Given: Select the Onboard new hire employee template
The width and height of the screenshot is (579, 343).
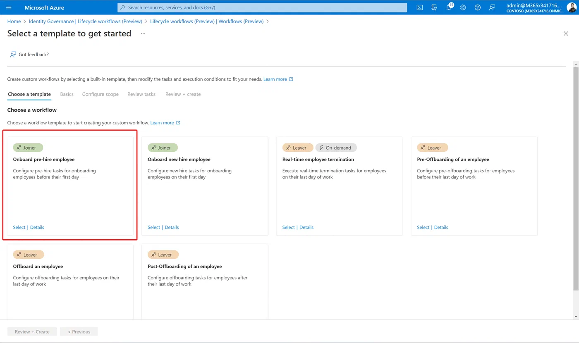Looking at the screenshot, I should [154, 227].
